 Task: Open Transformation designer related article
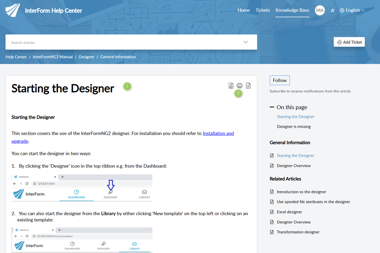pyautogui.click(x=298, y=232)
